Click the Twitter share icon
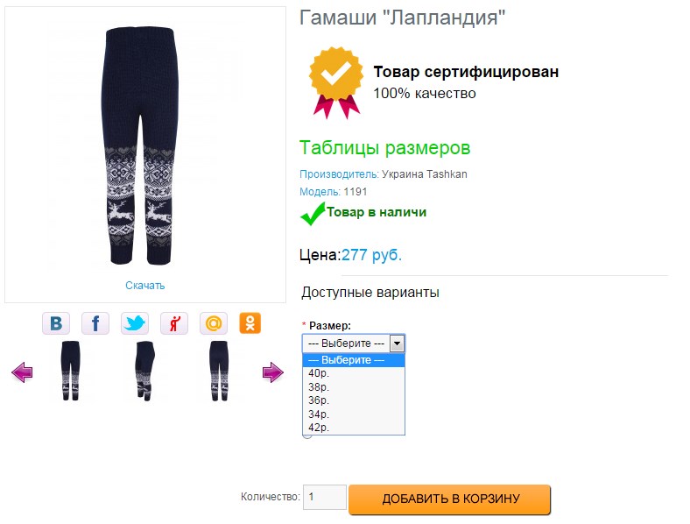 [135, 323]
